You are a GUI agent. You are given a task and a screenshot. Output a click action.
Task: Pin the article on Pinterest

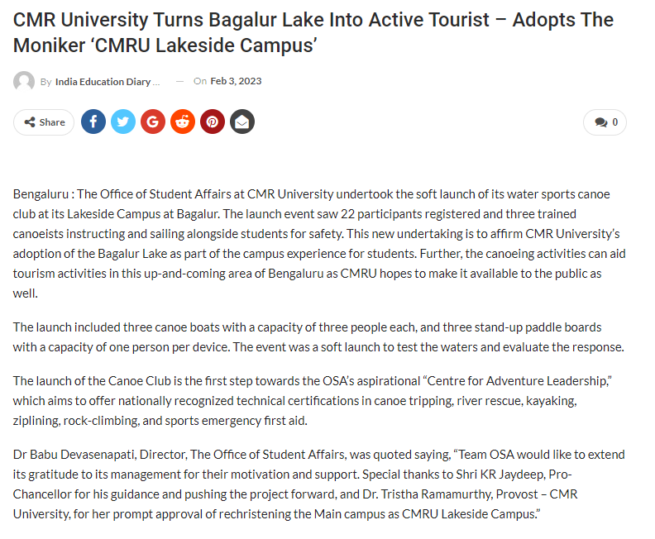click(x=213, y=122)
